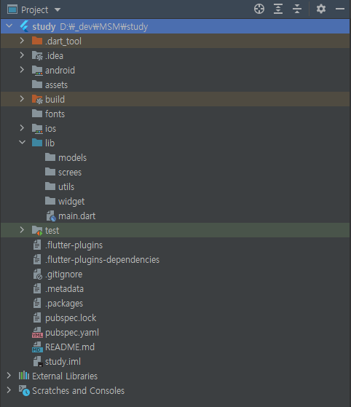Click the study.iml file icon
The width and height of the screenshot is (351, 407).
pyautogui.click(x=38, y=362)
